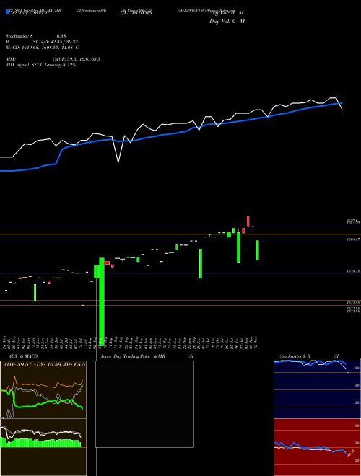Click the 'ADX signal: SELL Growing @ 12%' text
Screen dimensions: 361x476
[x=41, y=65]
